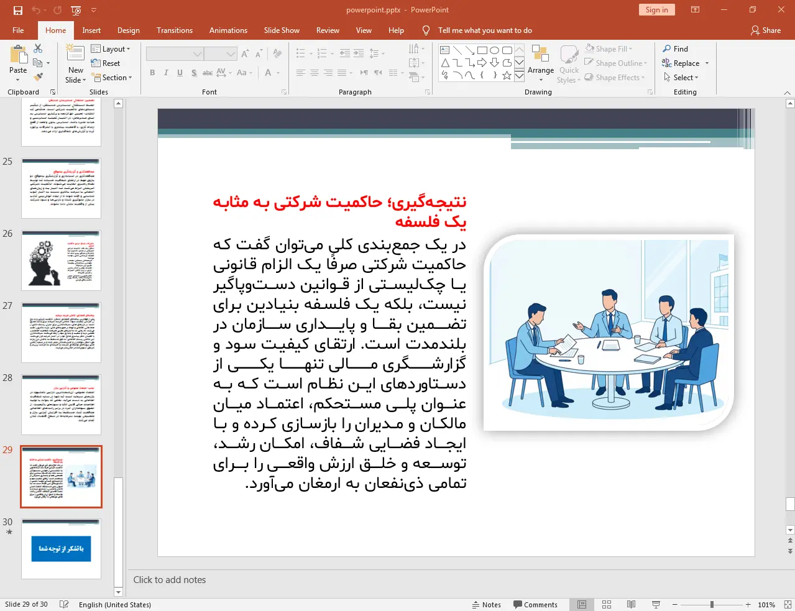Click the Cut scissors icon
795x611 pixels.
coord(38,48)
